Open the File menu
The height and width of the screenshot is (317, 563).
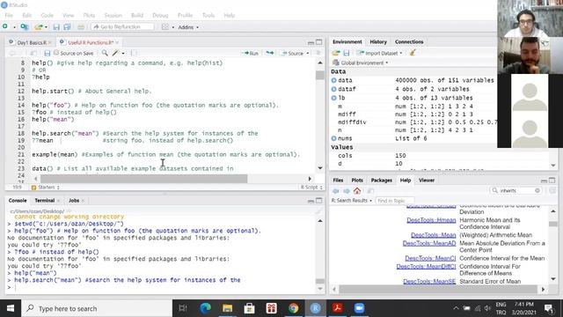[x=9, y=15]
